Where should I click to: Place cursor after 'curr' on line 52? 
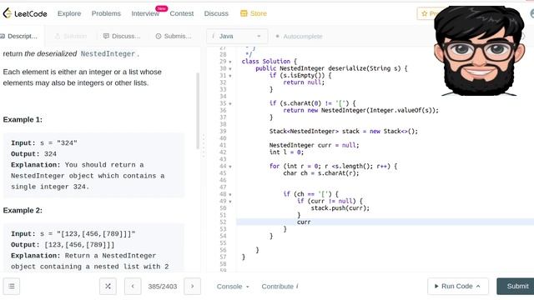pos(311,222)
